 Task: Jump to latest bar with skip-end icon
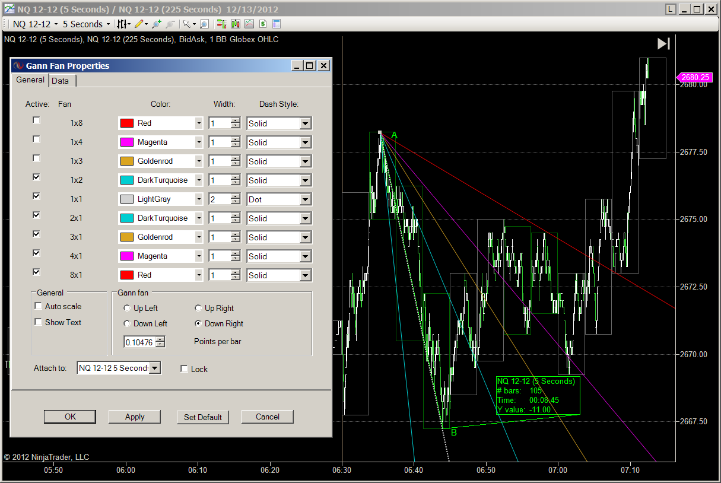point(663,44)
